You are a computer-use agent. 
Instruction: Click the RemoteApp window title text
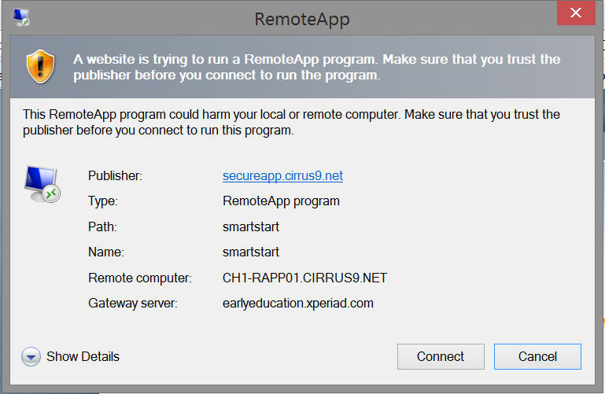[x=302, y=19]
